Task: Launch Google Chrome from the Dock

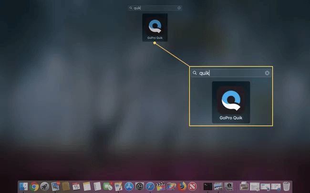Action: (34, 186)
